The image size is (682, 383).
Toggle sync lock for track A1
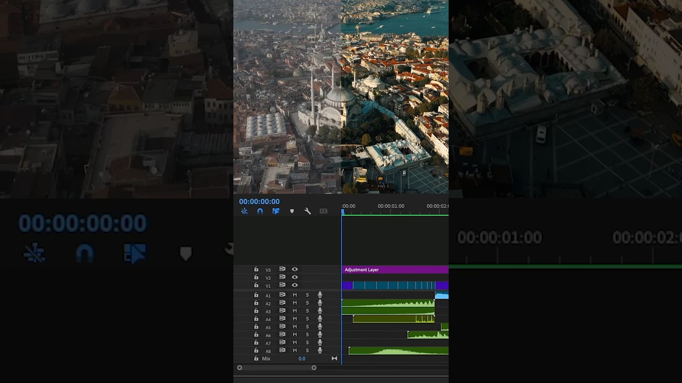pyautogui.click(x=282, y=295)
